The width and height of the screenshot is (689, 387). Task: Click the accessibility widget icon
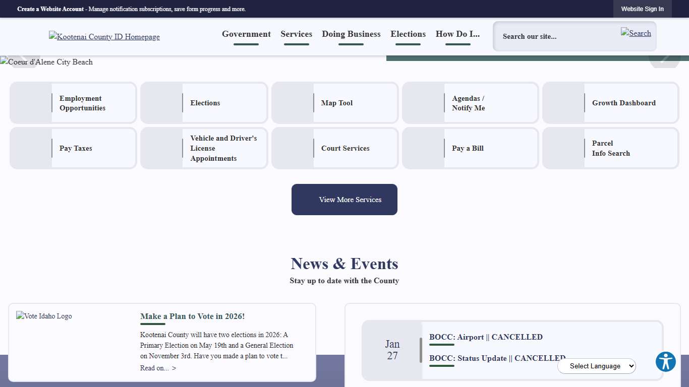(x=665, y=362)
